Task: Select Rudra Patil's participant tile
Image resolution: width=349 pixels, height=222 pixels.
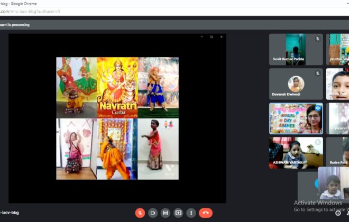Action: click(x=338, y=153)
